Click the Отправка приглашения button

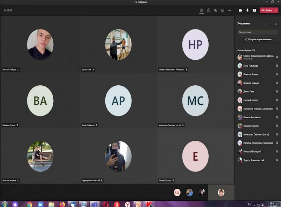(x=258, y=39)
